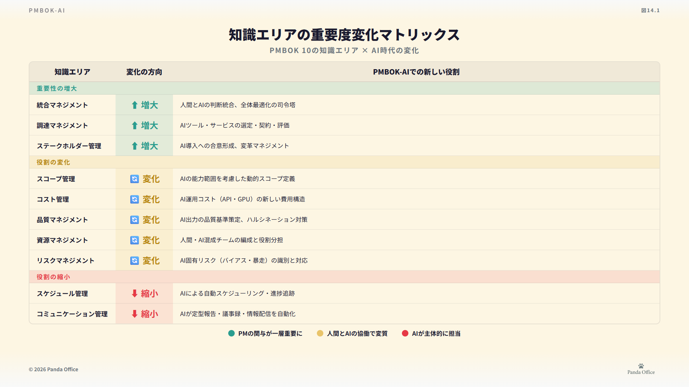Click the 変化の方向 column header
Screen dimensions: 689x387
(x=144, y=72)
